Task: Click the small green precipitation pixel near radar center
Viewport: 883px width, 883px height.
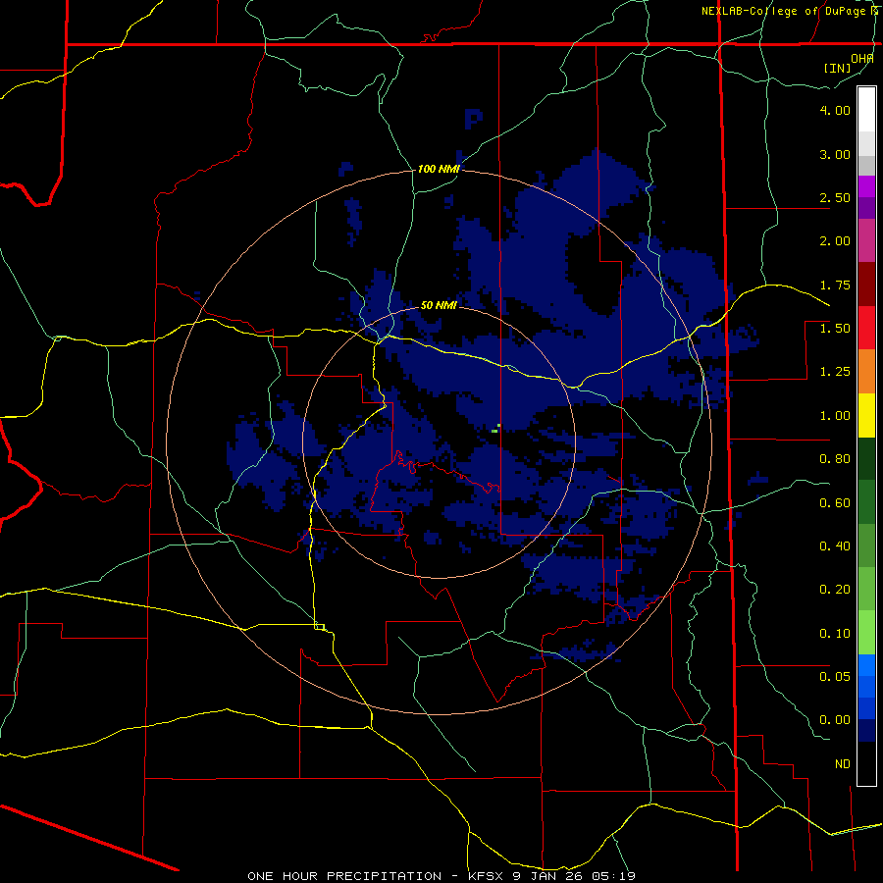Action: coord(495,431)
